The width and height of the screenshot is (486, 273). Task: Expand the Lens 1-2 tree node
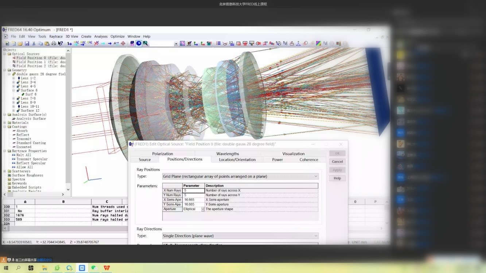(x=13, y=78)
